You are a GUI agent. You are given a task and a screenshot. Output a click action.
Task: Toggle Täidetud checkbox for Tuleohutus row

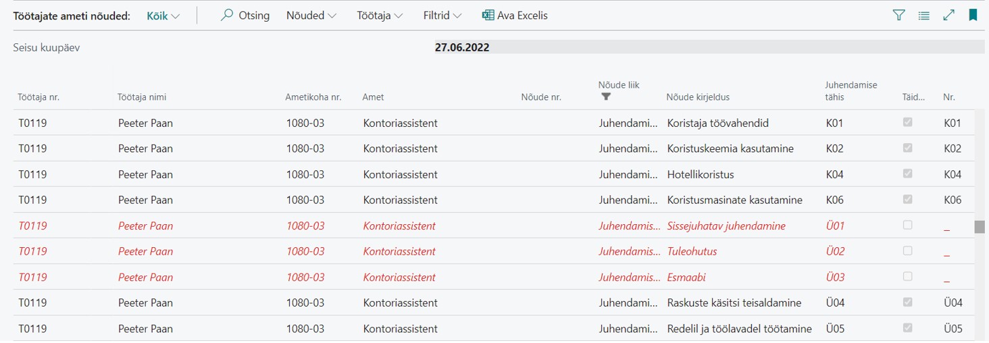point(908,250)
